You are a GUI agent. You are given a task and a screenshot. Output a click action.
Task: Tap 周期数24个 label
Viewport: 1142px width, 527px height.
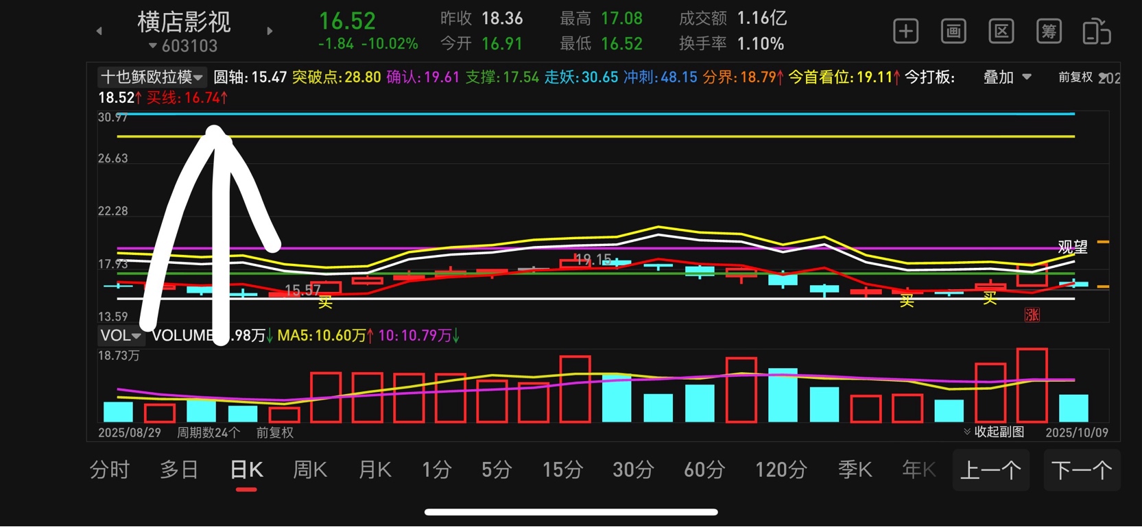209,432
